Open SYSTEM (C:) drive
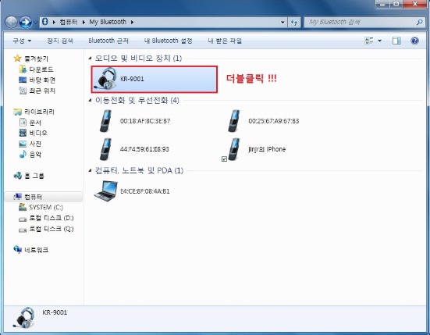 coord(41,208)
